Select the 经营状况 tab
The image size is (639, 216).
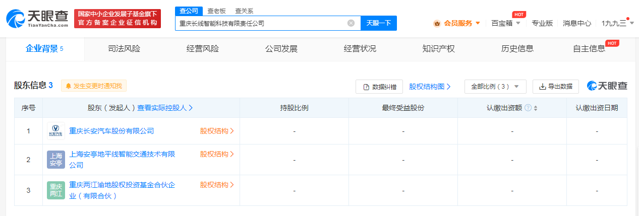[x=360, y=49]
